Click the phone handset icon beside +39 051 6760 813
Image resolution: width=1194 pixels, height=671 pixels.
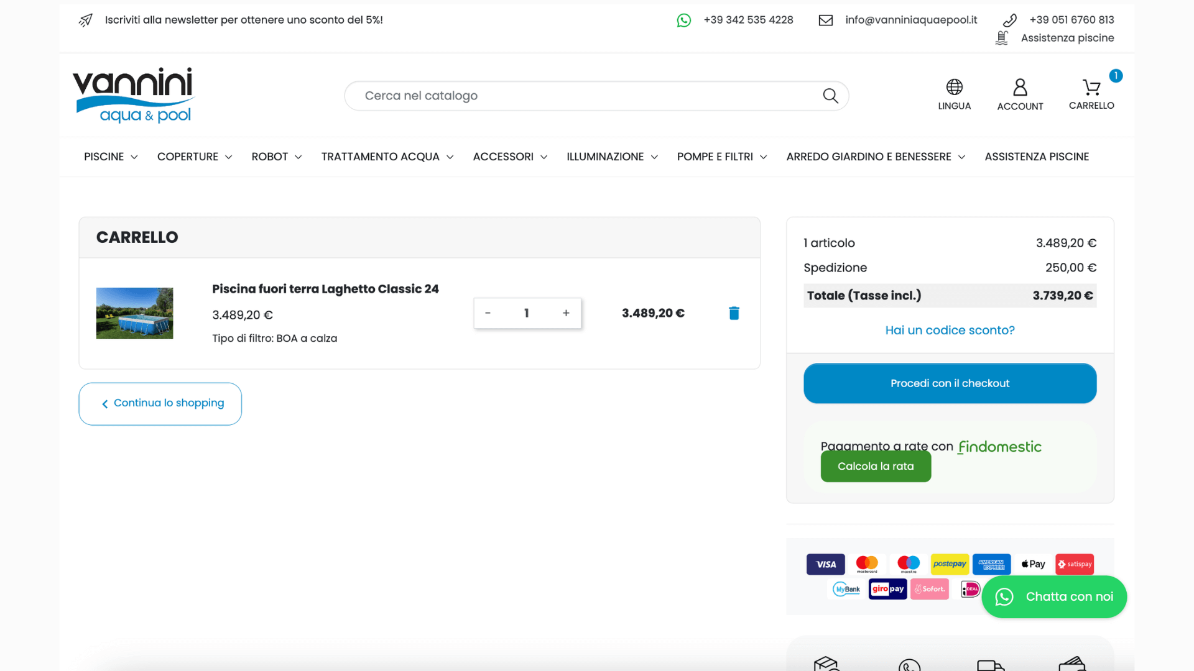tap(1010, 21)
